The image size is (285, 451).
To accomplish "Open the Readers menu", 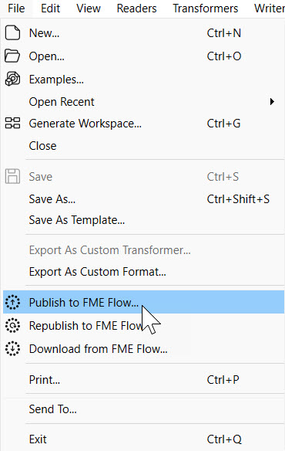I will [x=136, y=8].
